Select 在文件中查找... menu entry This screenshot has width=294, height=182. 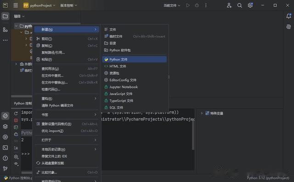point(67,76)
